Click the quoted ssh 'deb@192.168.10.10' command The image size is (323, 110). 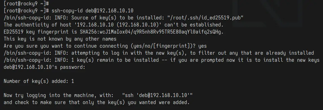(157, 95)
